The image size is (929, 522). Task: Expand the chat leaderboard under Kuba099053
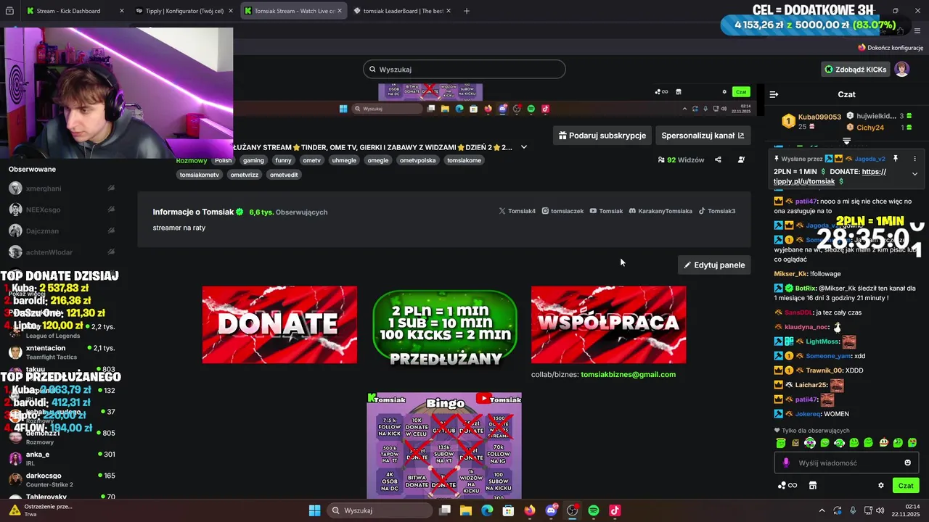[x=846, y=141]
